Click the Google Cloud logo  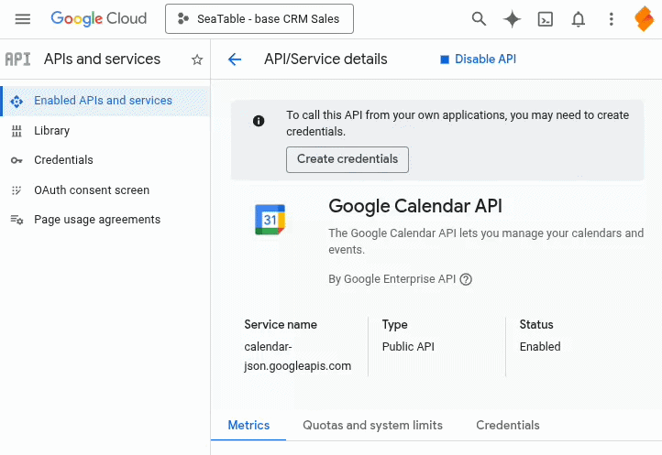click(99, 19)
